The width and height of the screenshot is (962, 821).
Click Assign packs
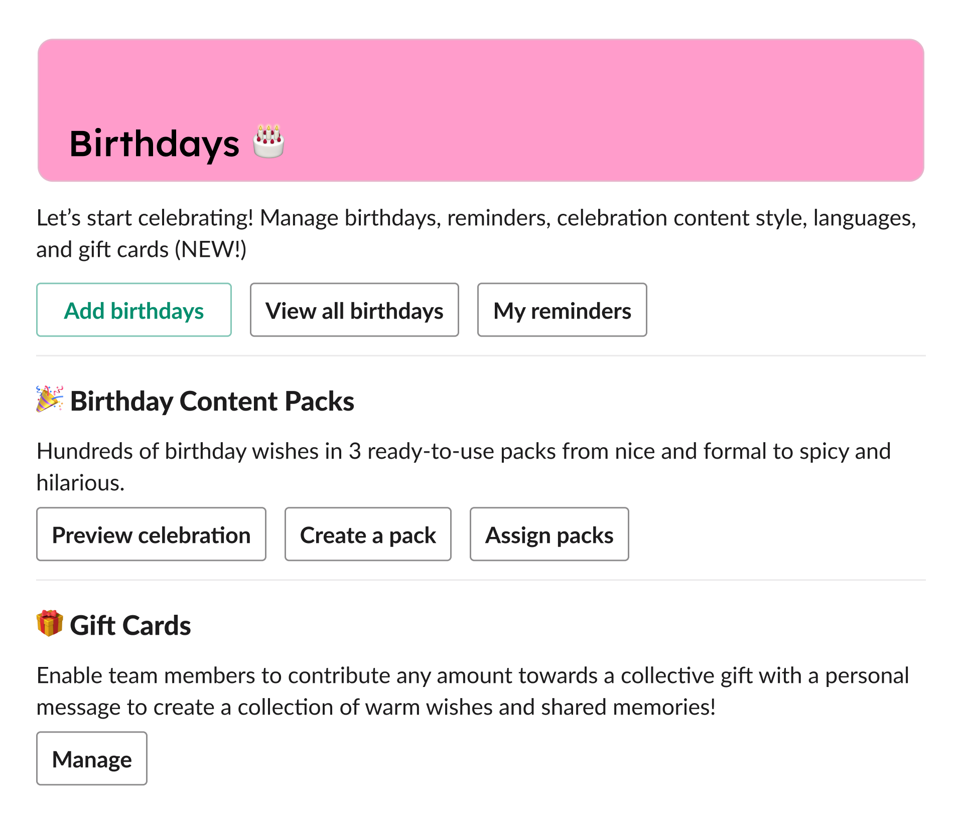[549, 534]
